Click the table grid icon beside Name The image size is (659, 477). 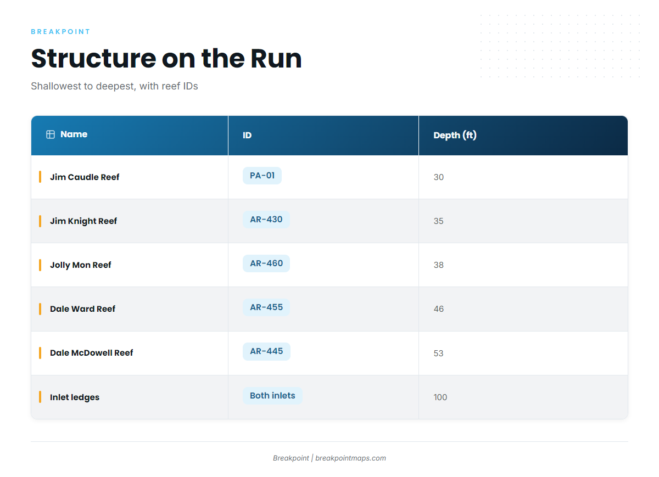[x=51, y=134]
